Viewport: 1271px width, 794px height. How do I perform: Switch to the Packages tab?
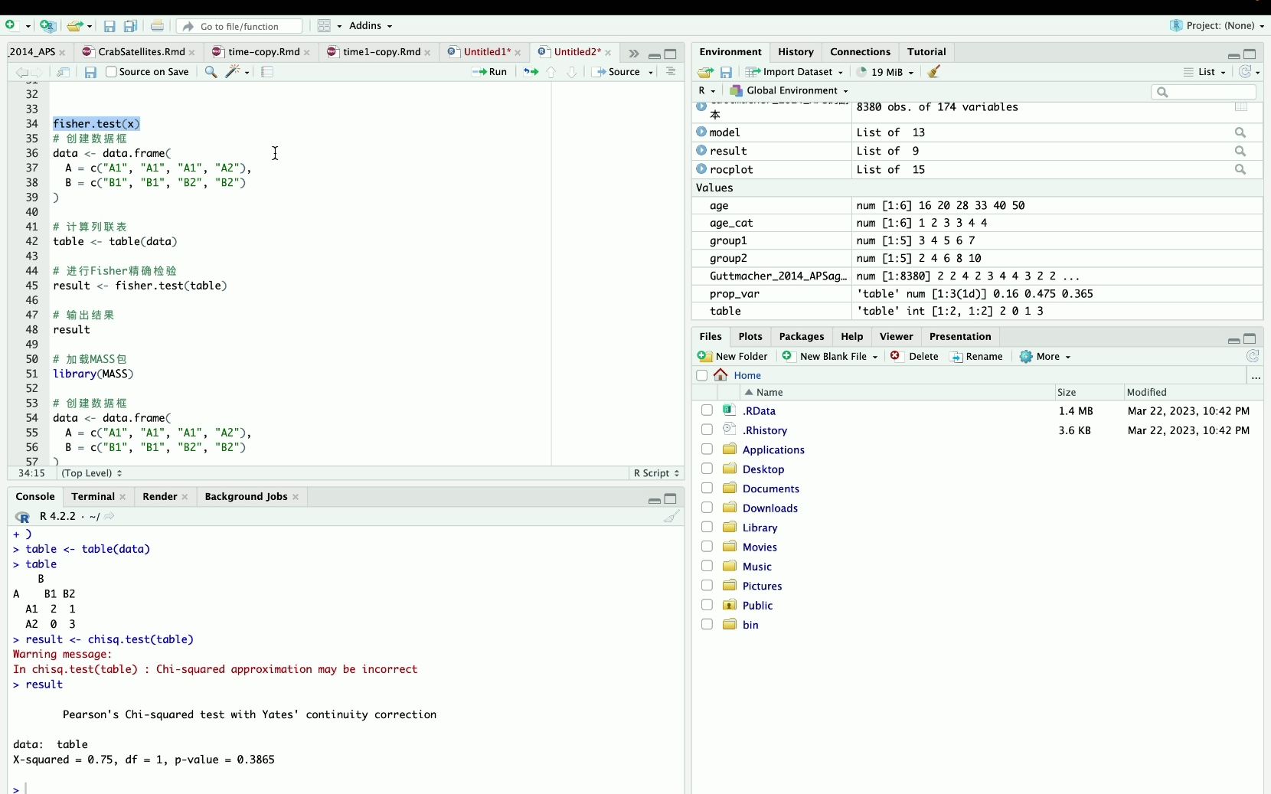coord(802,336)
